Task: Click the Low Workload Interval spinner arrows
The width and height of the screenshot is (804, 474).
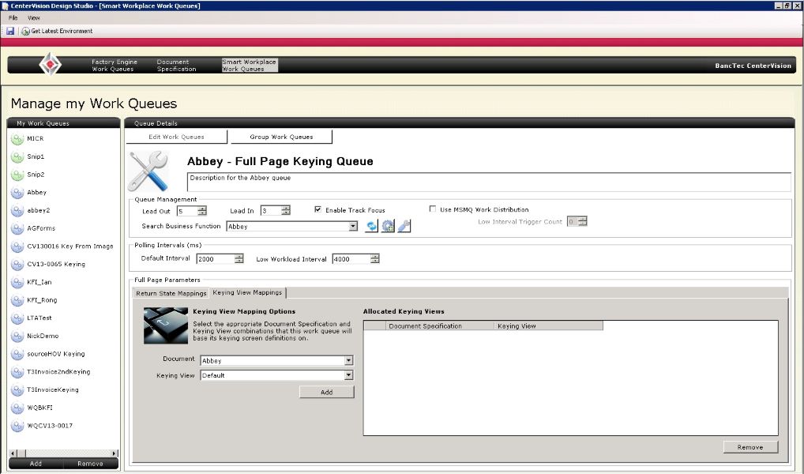Action: click(375, 259)
